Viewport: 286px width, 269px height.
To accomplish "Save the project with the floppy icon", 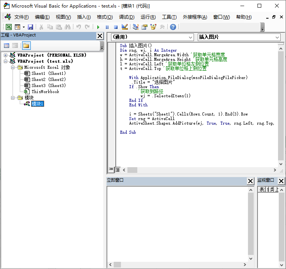I will click(x=30, y=27).
